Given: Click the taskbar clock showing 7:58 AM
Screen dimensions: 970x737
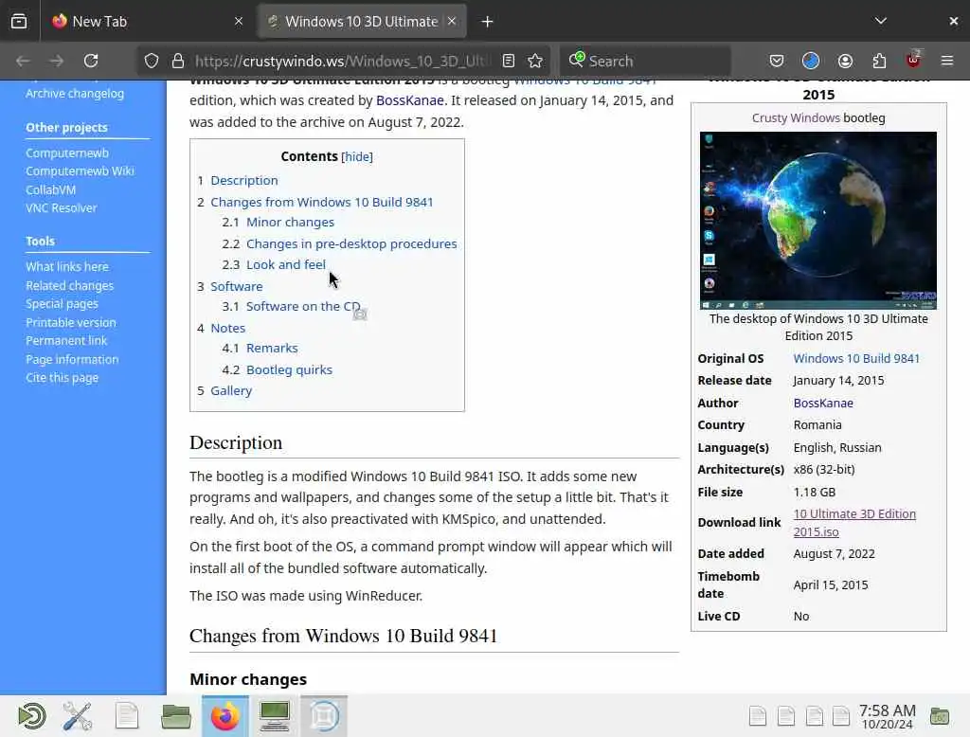Looking at the screenshot, I should [x=887, y=716].
